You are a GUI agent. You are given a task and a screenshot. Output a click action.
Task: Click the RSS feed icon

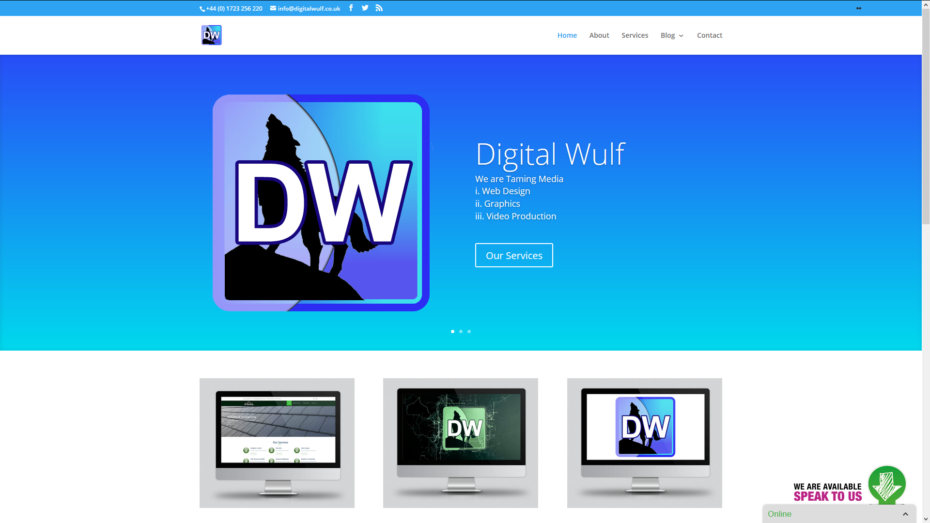click(x=379, y=8)
